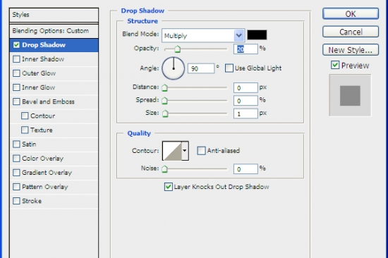388x258 pixels.
Task: Disable the Preview checkbox
Action: [x=335, y=66]
